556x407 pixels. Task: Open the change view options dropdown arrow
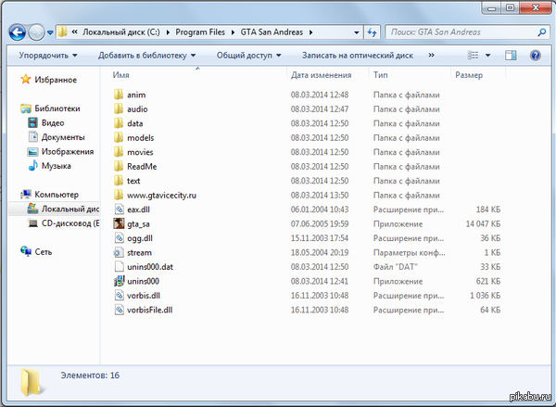[488, 56]
